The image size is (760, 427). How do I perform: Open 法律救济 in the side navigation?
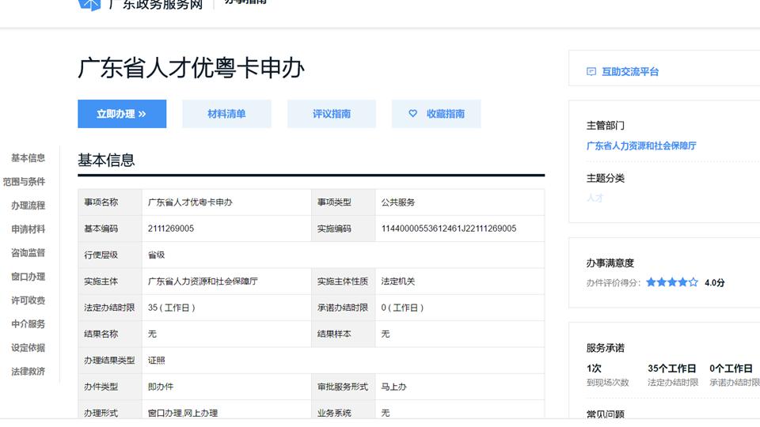(28, 372)
